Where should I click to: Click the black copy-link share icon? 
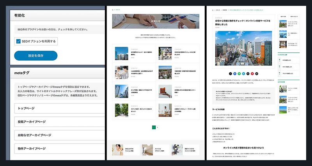tap(257, 73)
